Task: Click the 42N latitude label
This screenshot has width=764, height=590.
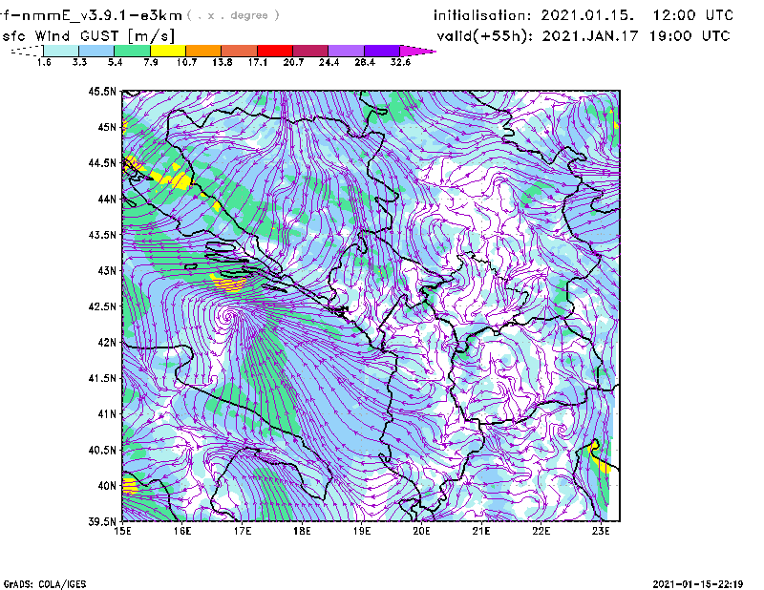Action: pos(107,342)
